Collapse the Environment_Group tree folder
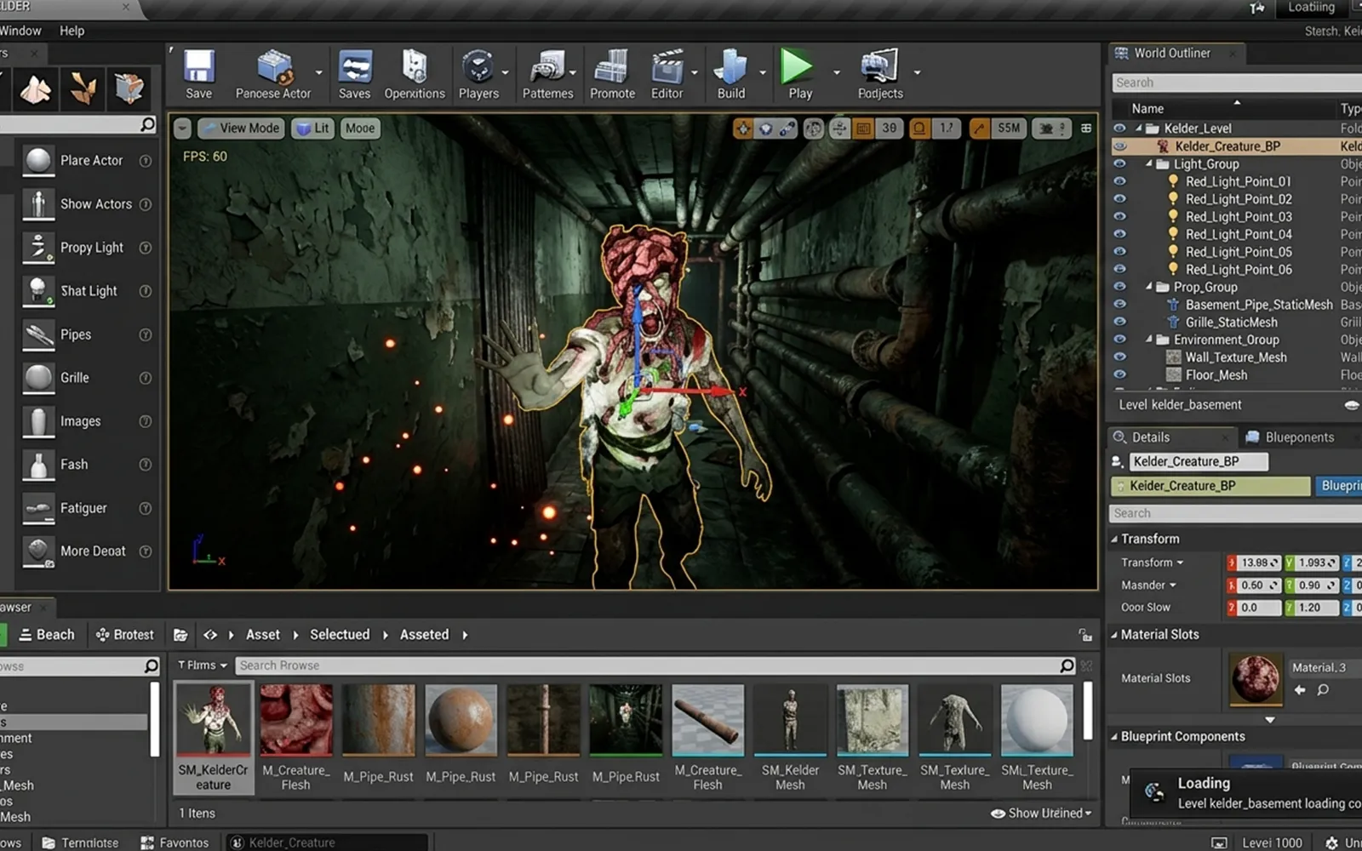 1148,340
